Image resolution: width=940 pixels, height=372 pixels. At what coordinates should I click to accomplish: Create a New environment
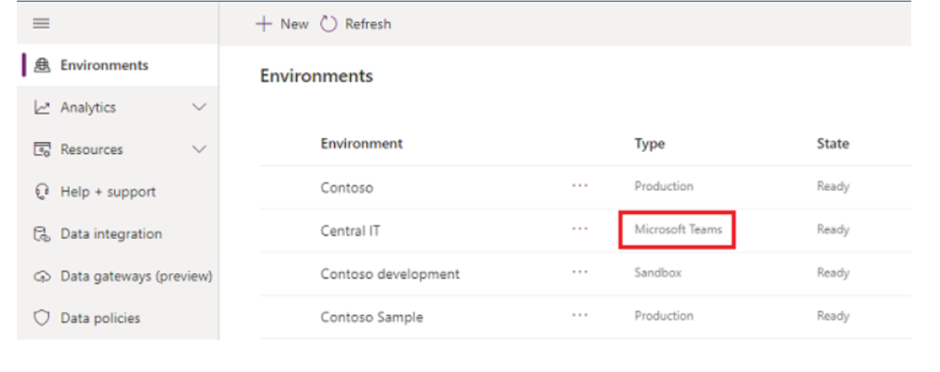pyautogui.click(x=282, y=24)
